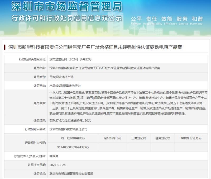Image resolution: width=211 pixels, height=179 pixels.
Task: Click the 深圳市市场监督管理局 banner title
Action: pos(67,6)
